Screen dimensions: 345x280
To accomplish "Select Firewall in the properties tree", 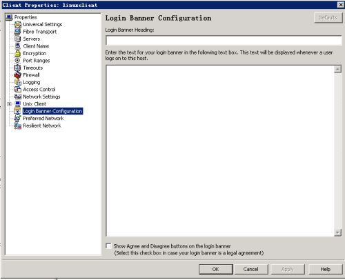I will 31,75.
